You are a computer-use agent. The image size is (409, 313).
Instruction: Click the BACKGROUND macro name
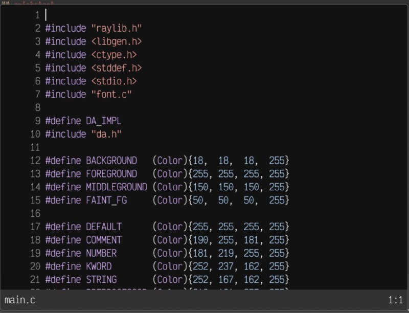coord(111,161)
